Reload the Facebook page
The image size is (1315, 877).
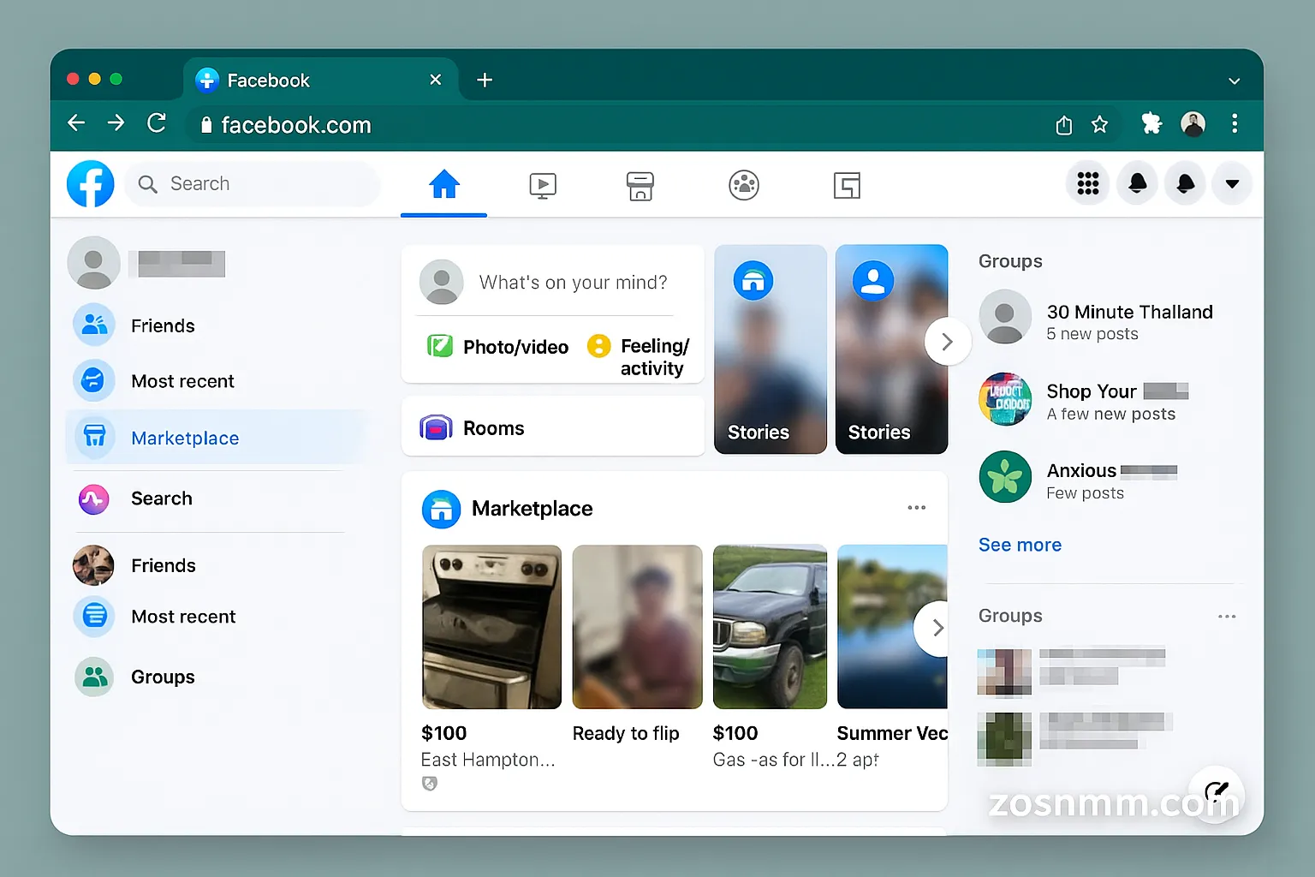[157, 123]
